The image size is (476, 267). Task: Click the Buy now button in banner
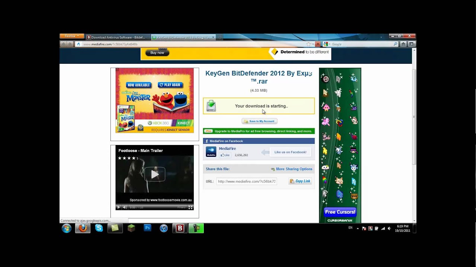pos(157,53)
